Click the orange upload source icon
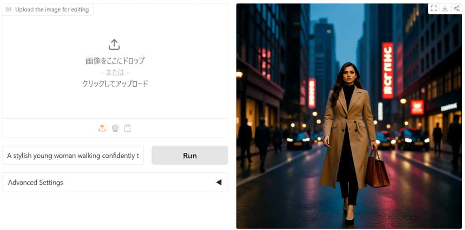 [x=102, y=128]
